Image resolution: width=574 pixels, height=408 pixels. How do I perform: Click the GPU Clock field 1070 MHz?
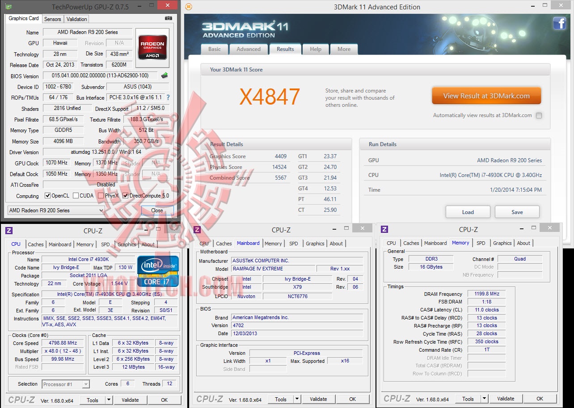57,163
